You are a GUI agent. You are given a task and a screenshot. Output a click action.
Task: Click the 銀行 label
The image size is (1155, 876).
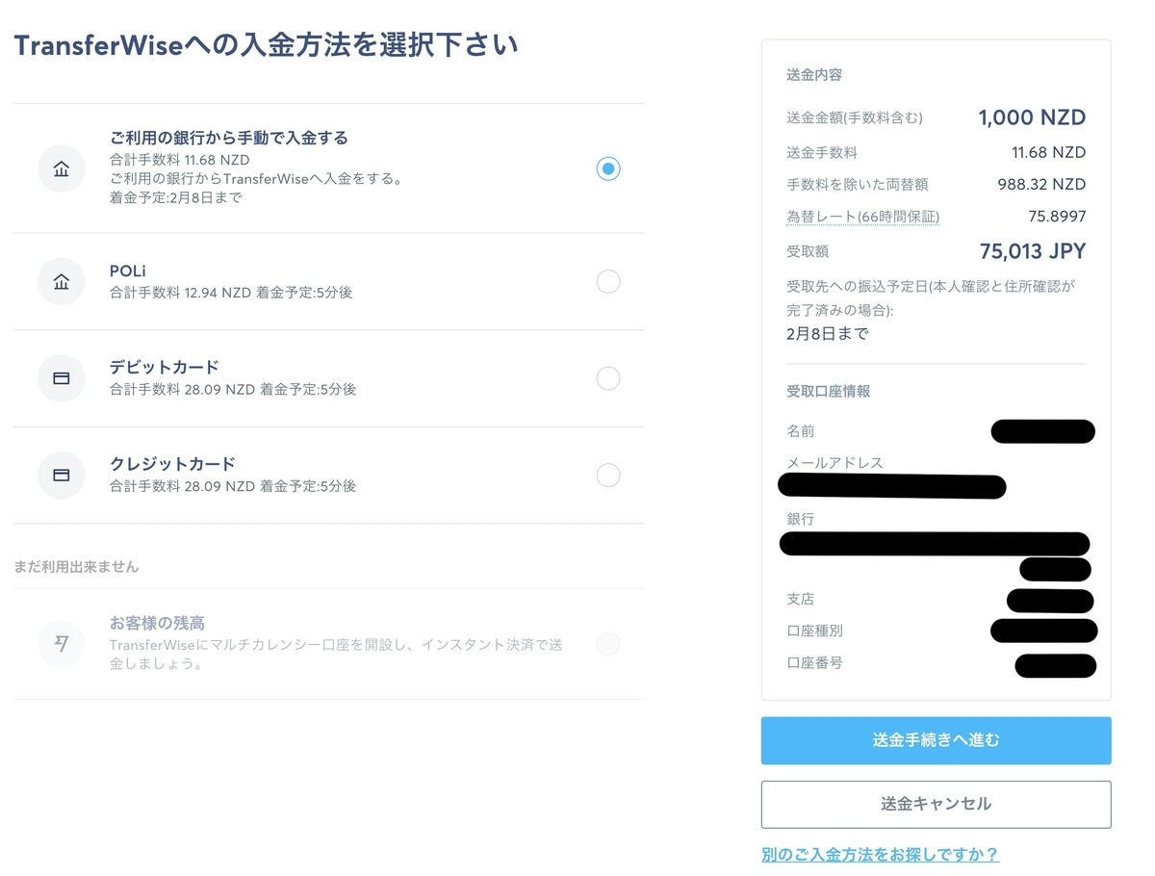click(800, 519)
